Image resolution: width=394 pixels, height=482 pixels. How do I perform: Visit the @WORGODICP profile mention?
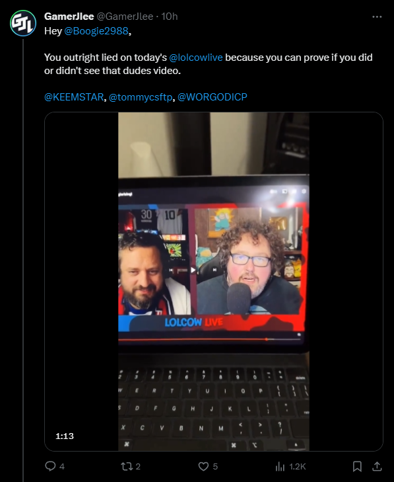pos(213,97)
